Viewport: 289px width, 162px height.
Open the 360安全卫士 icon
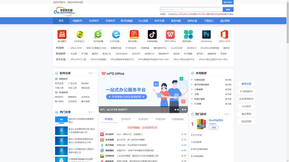click(80, 34)
